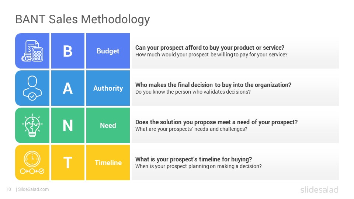Select the yellow letter T tile
Viewport: 354px width, 199px height.
click(68, 163)
